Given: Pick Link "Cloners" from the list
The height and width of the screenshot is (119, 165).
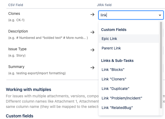Looking at the screenshot, I should coord(114,79).
